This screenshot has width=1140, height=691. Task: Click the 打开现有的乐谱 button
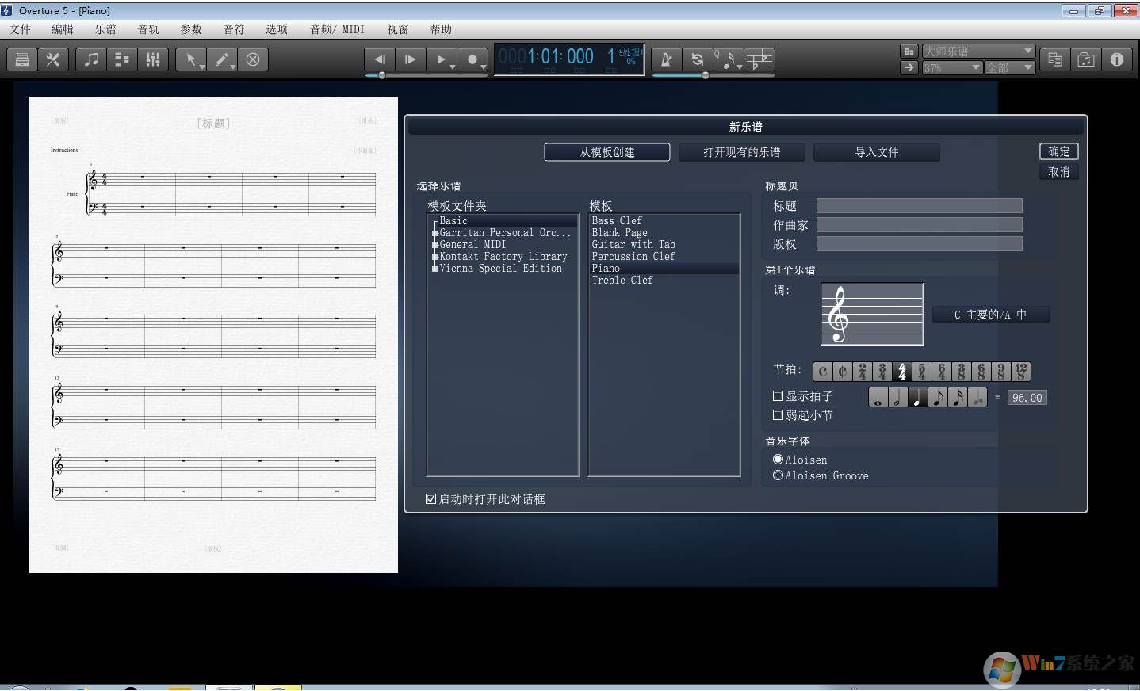coord(742,152)
